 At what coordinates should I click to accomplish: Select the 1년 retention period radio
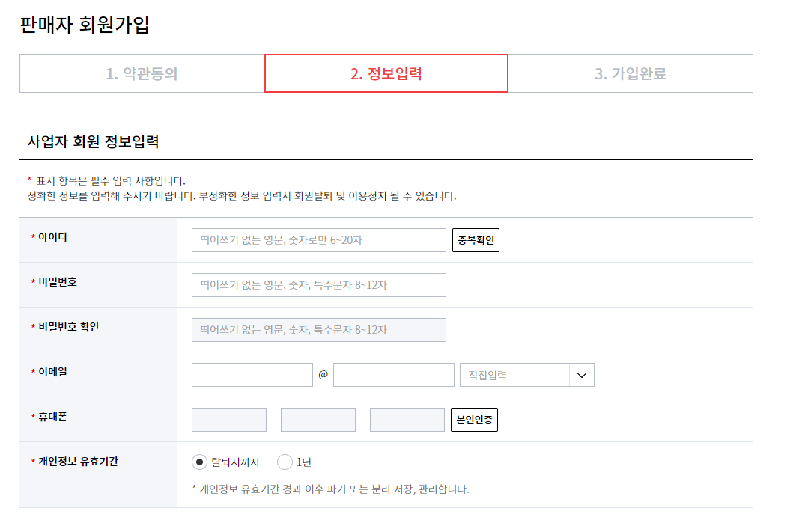coord(285,462)
